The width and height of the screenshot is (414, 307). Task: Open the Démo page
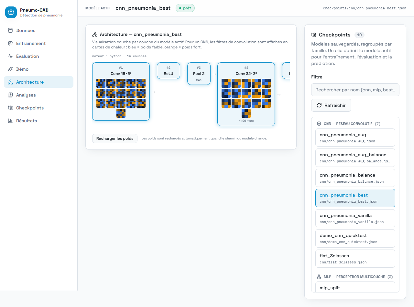tap(38, 69)
